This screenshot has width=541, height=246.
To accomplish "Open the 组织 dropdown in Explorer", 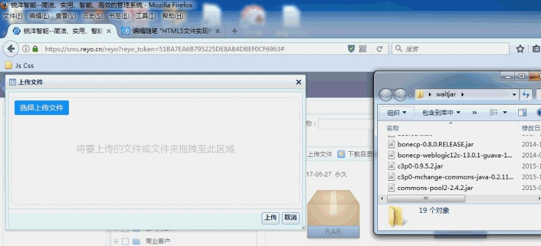I will coord(396,113).
